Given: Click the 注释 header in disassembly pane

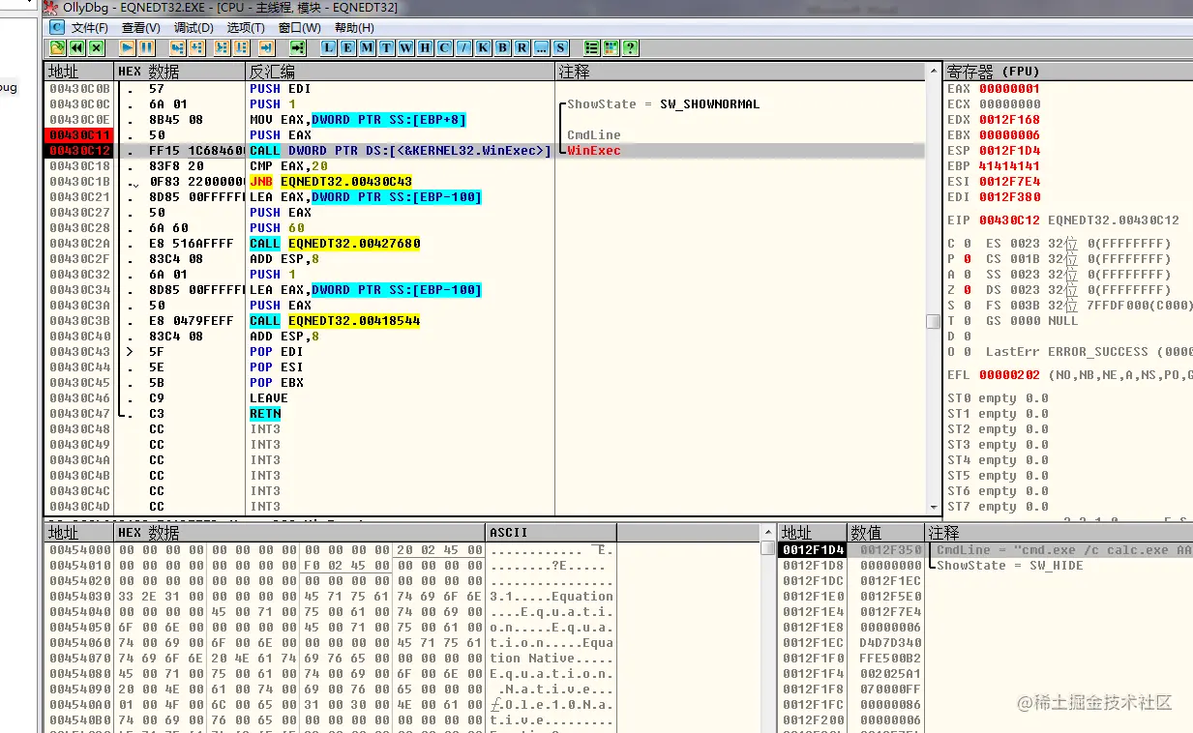Looking at the screenshot, I should (739, 72).
